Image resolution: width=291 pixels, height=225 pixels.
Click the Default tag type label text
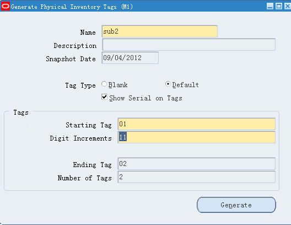coord(185,85)
